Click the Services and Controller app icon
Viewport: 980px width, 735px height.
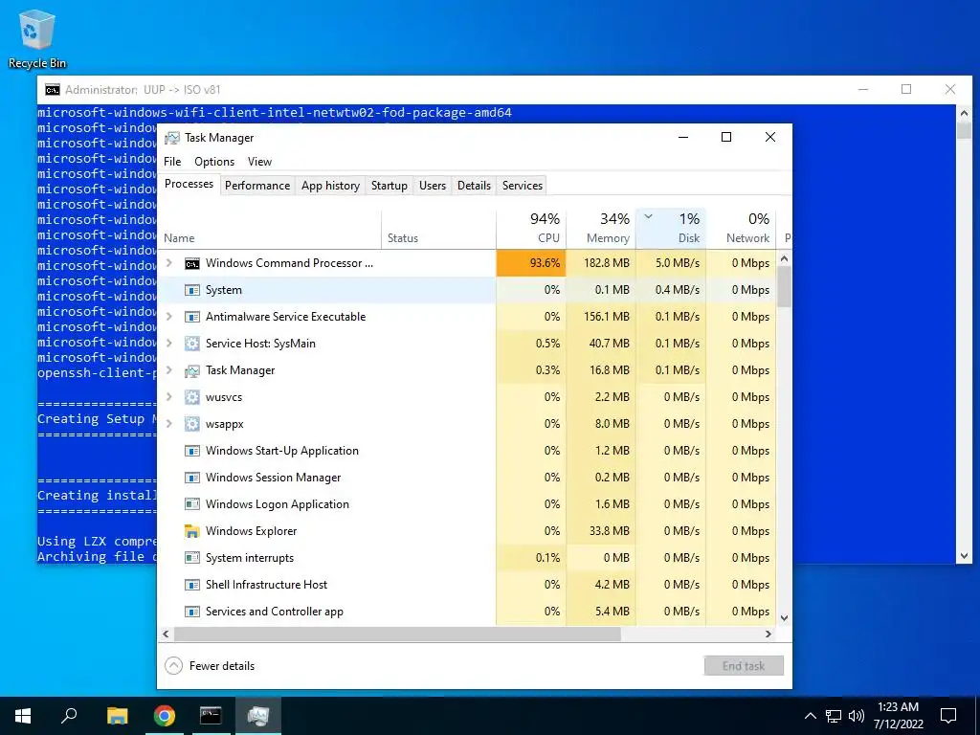[191, 612]
